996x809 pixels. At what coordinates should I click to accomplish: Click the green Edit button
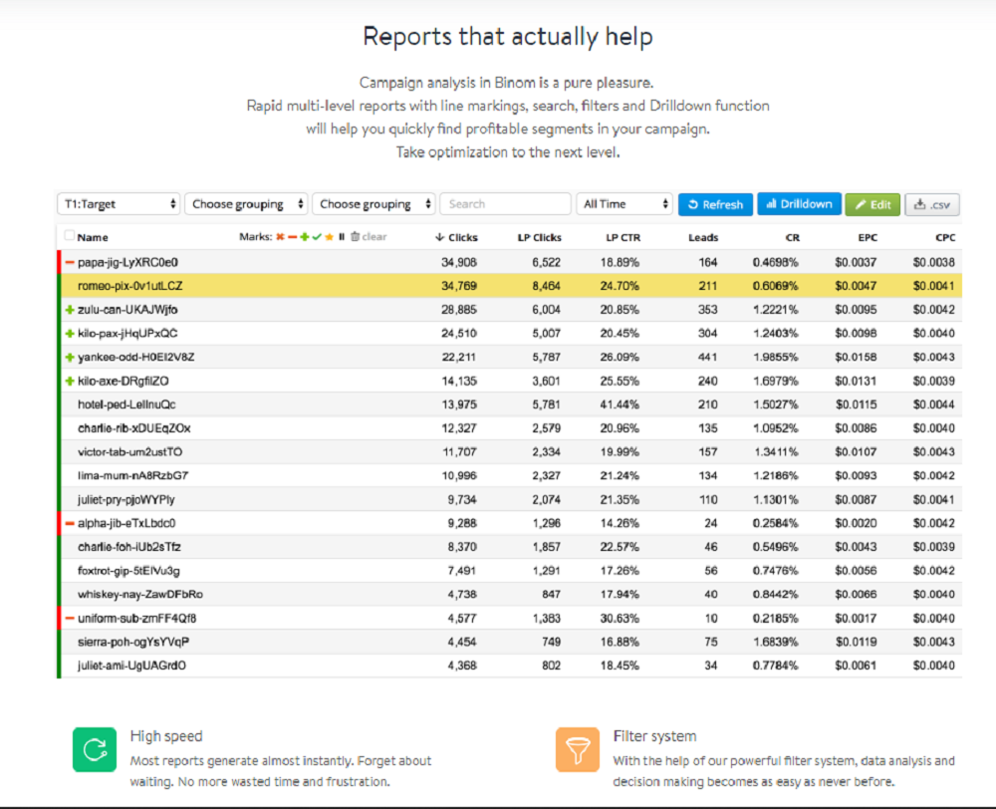(871, 204)
